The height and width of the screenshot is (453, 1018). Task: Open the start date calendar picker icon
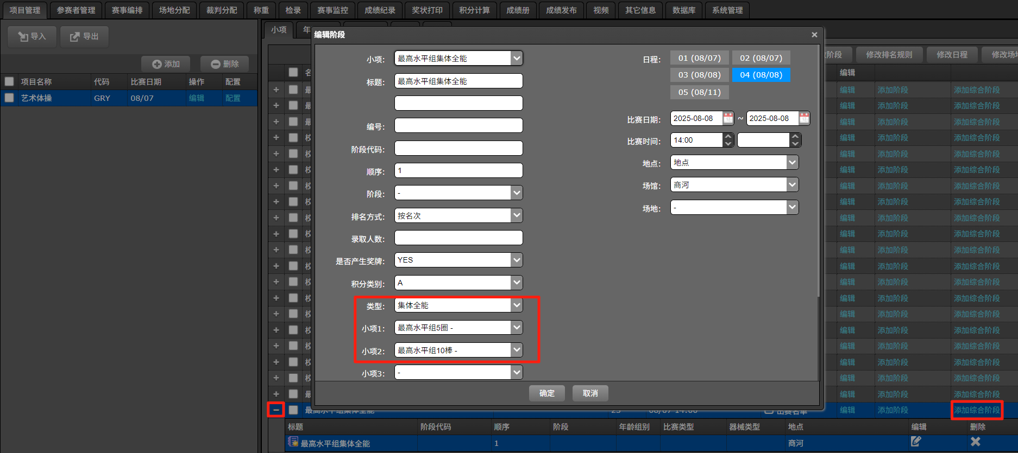[x=728, y=118]
